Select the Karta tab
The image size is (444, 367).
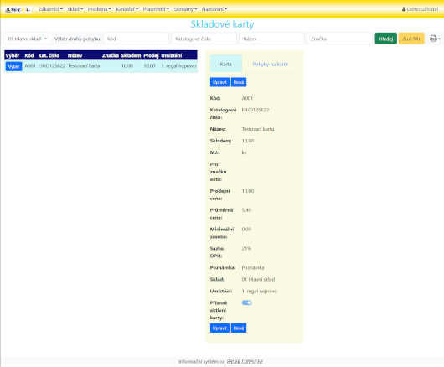pyautogui.click(x=225, y=64)
